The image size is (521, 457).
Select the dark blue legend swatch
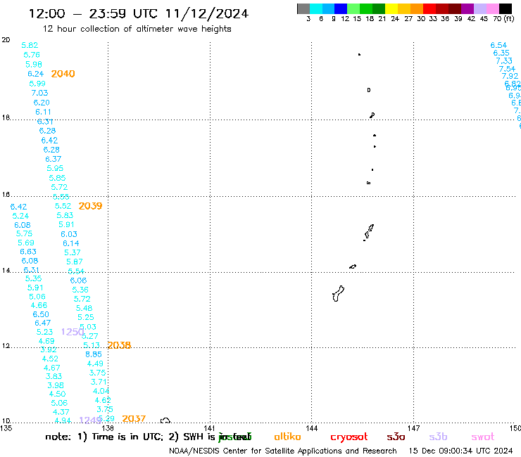[341, 8]
